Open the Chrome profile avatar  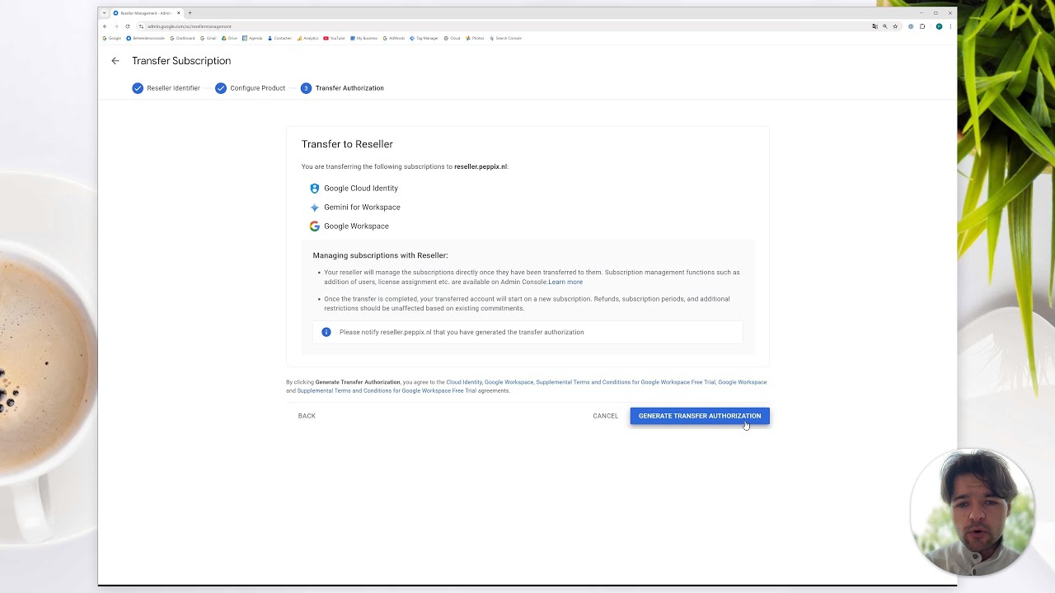click(939, 26)
